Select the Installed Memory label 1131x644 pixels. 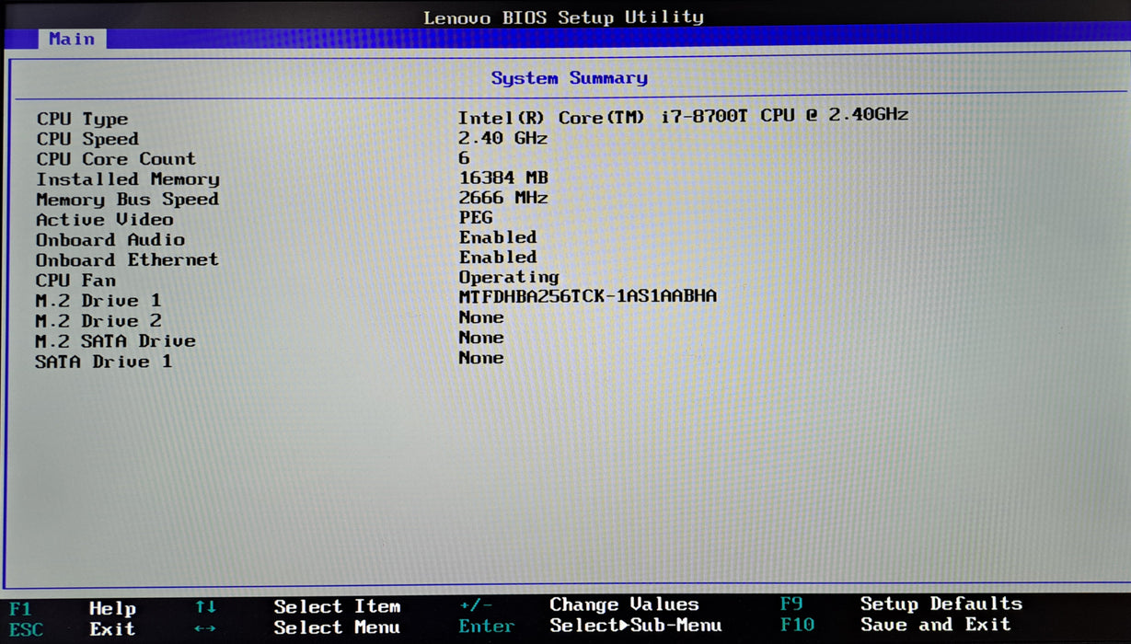point(128,179)
